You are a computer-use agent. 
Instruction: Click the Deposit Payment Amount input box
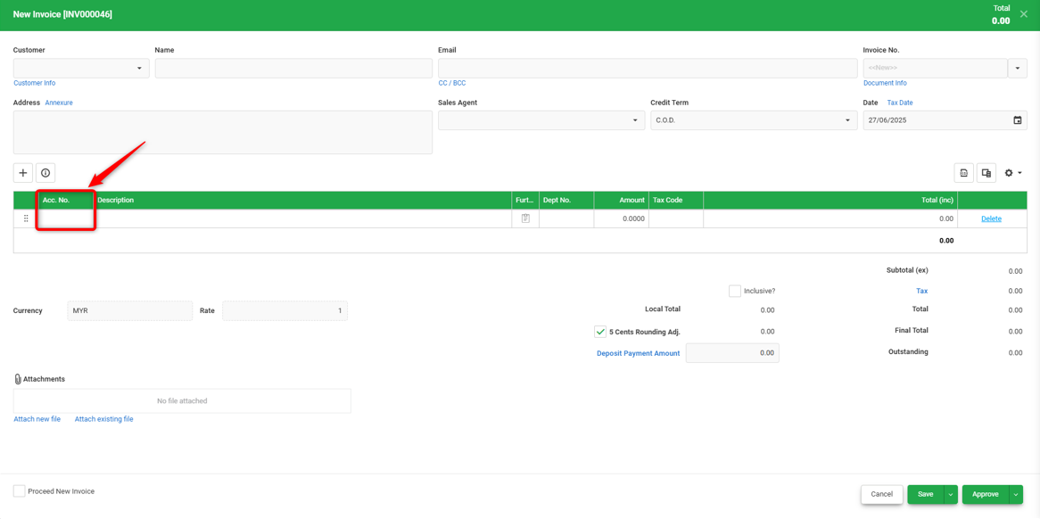(732, 353)
